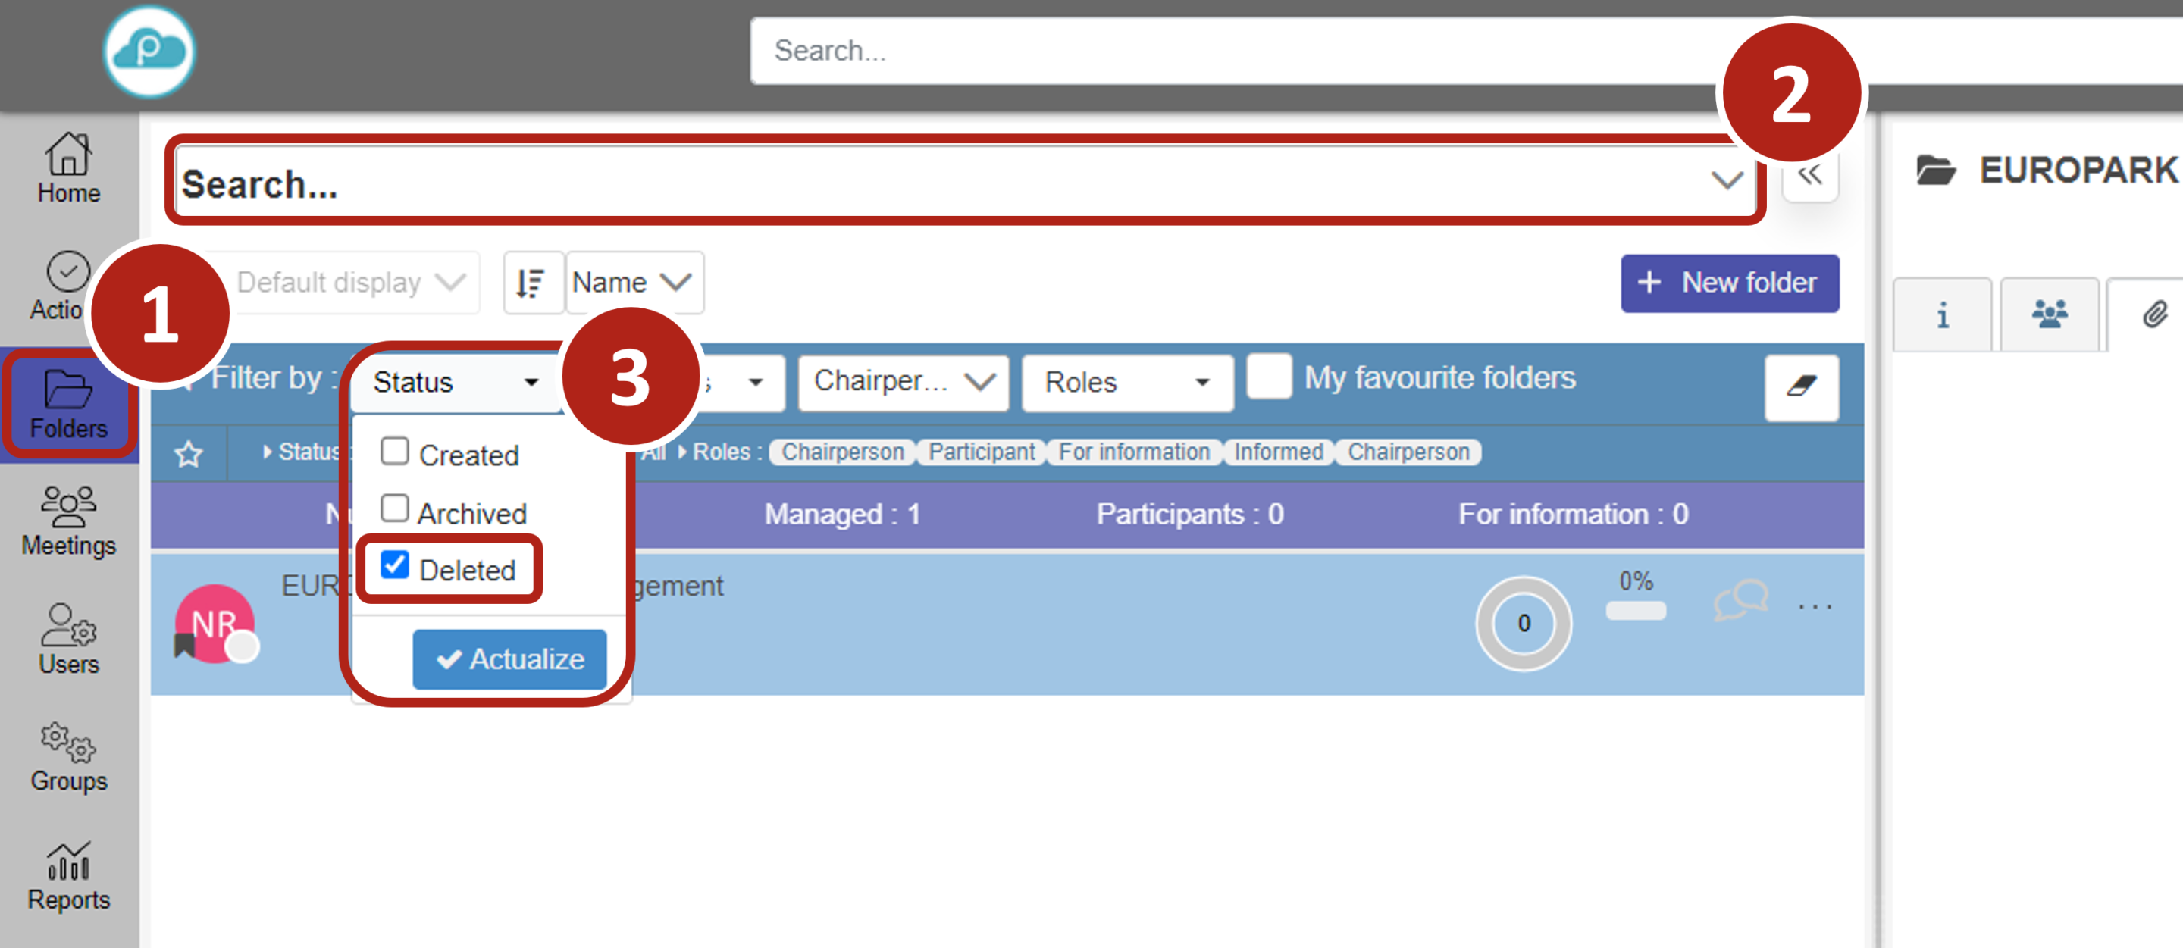
Task: Click the favourite star column icon
Action: pyautogui.click(x=188, y=454)
